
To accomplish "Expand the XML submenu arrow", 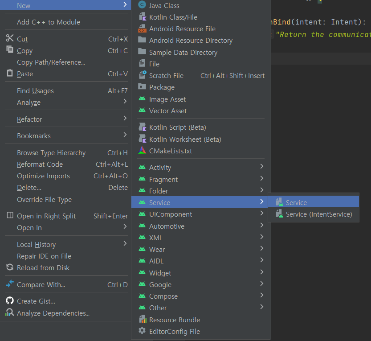I will (262, 237).
